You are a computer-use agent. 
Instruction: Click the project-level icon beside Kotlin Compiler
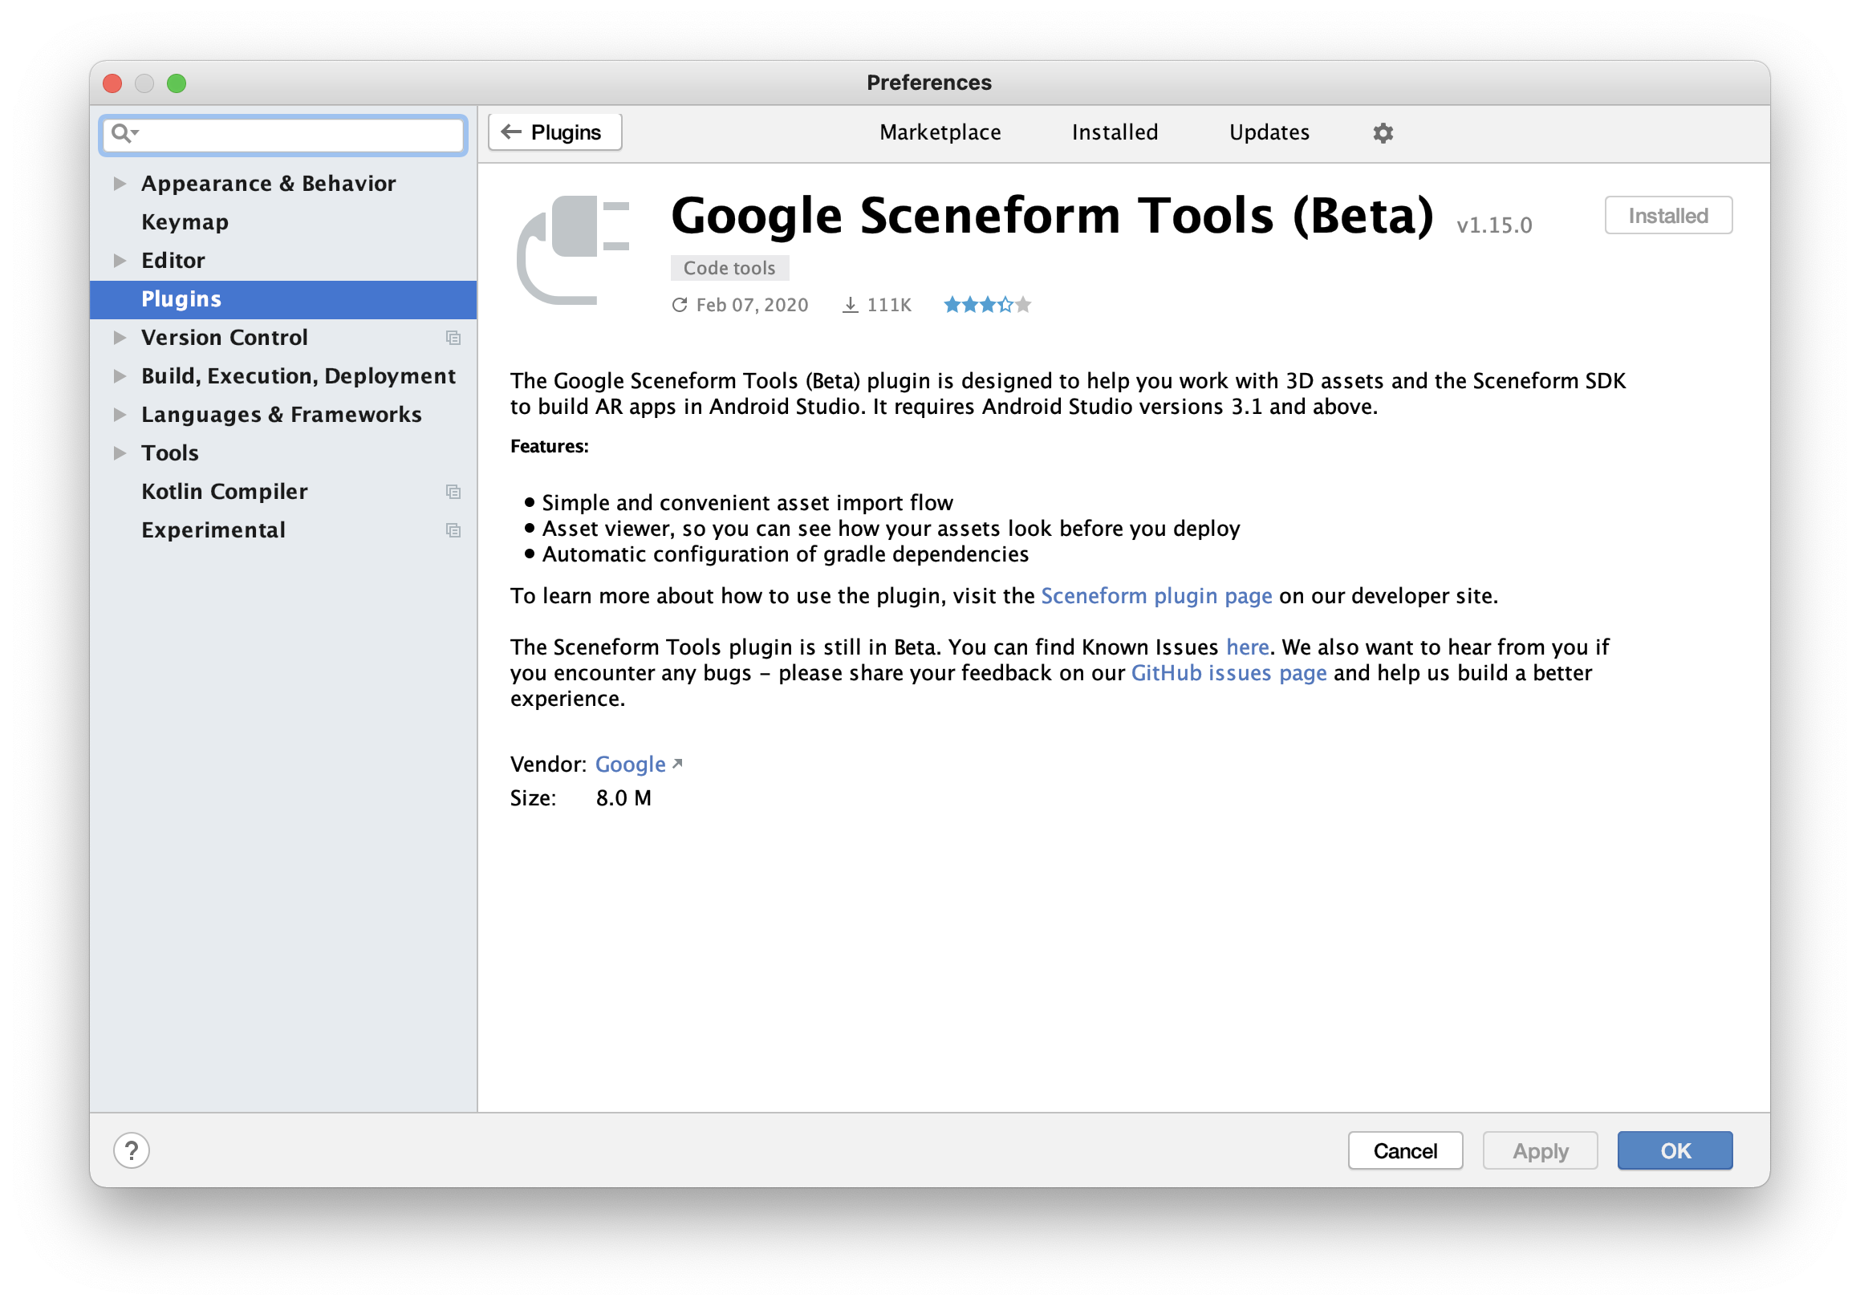[x=453, y=492]
